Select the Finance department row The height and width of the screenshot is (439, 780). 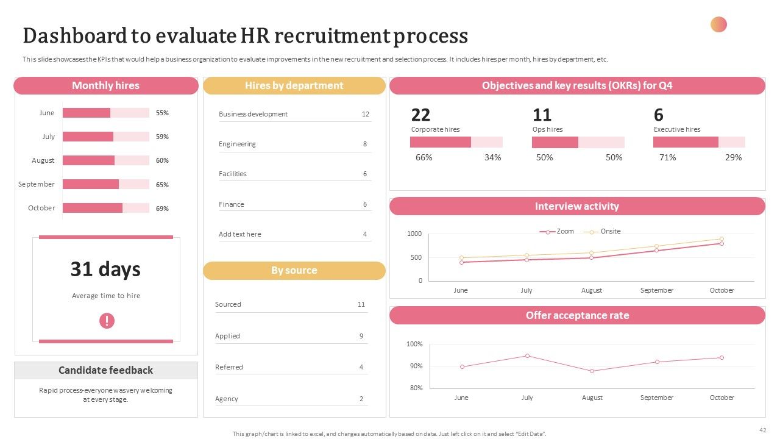(295, 204)
